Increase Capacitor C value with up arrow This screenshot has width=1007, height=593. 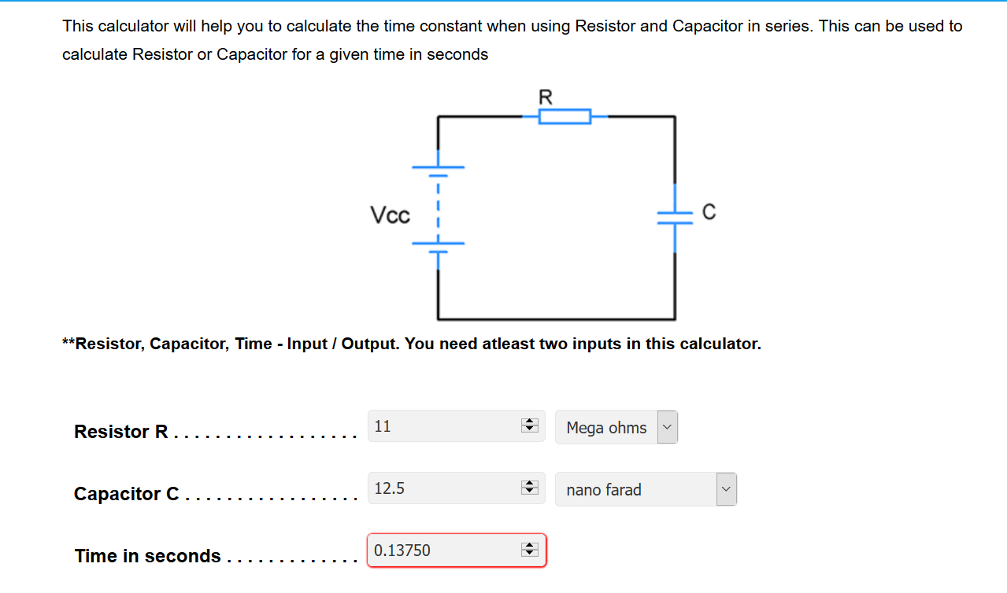coord(530,484)
